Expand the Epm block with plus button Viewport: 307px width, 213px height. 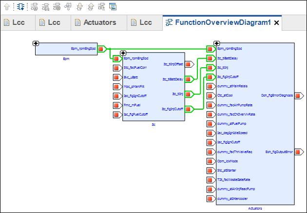pyautogui.click(x=36, y=43)
